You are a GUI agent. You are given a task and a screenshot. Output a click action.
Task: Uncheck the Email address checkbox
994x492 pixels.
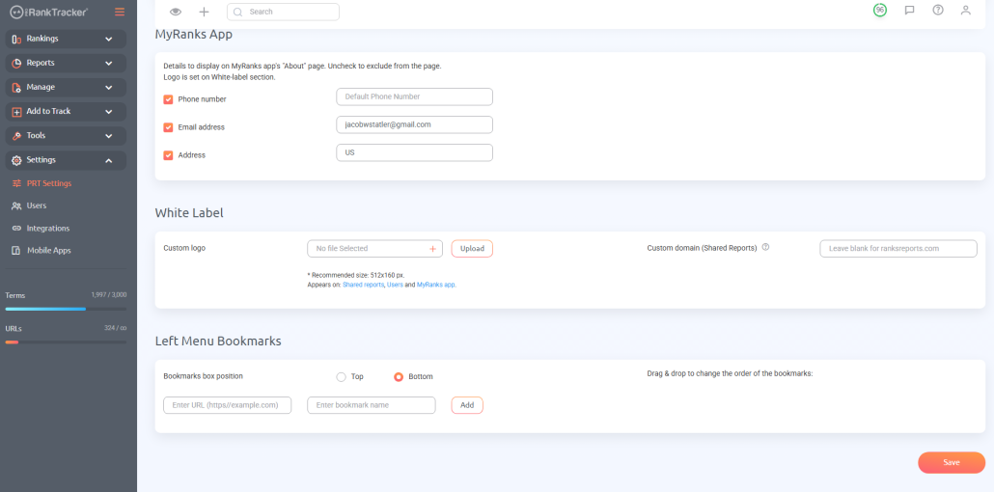point(169,127)
